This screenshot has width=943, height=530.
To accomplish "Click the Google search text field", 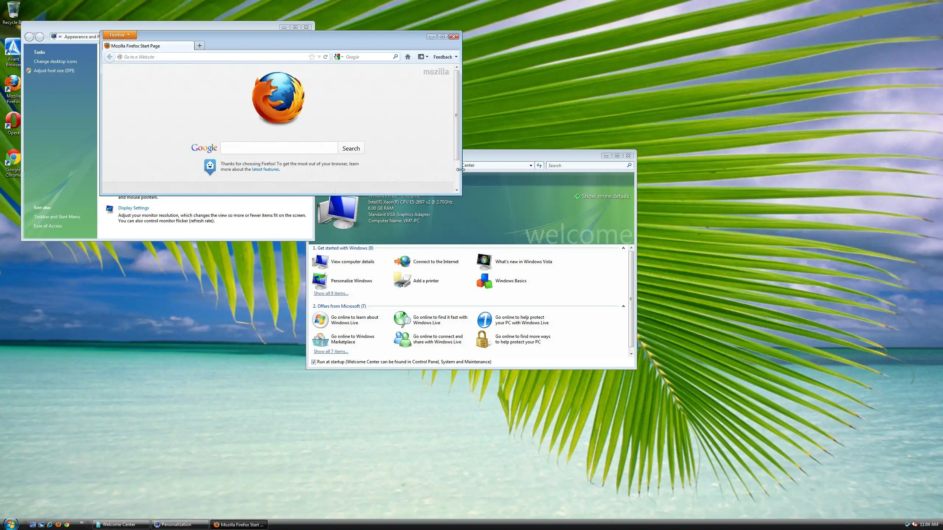I will (279, 148).
